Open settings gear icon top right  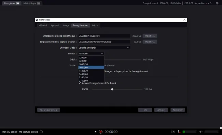[217, 3]
